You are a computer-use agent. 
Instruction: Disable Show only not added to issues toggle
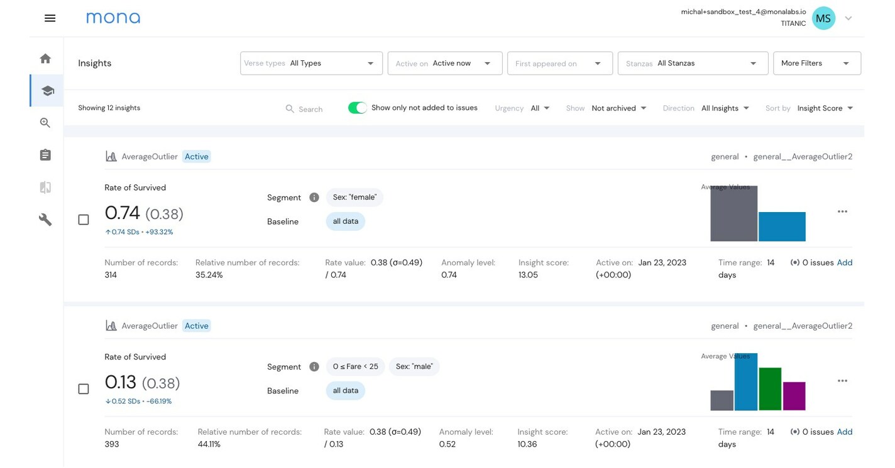(x=357, y=107)
